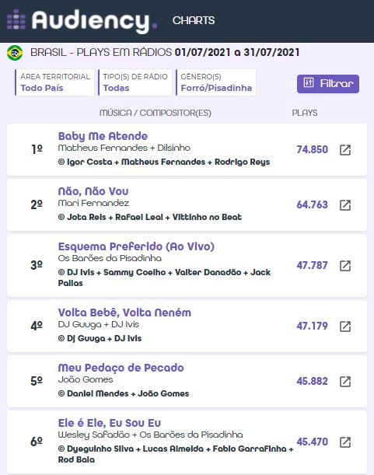The image size is (374, 475).
Task: Click the Audiency logo icon
Action: coord(16,19)
